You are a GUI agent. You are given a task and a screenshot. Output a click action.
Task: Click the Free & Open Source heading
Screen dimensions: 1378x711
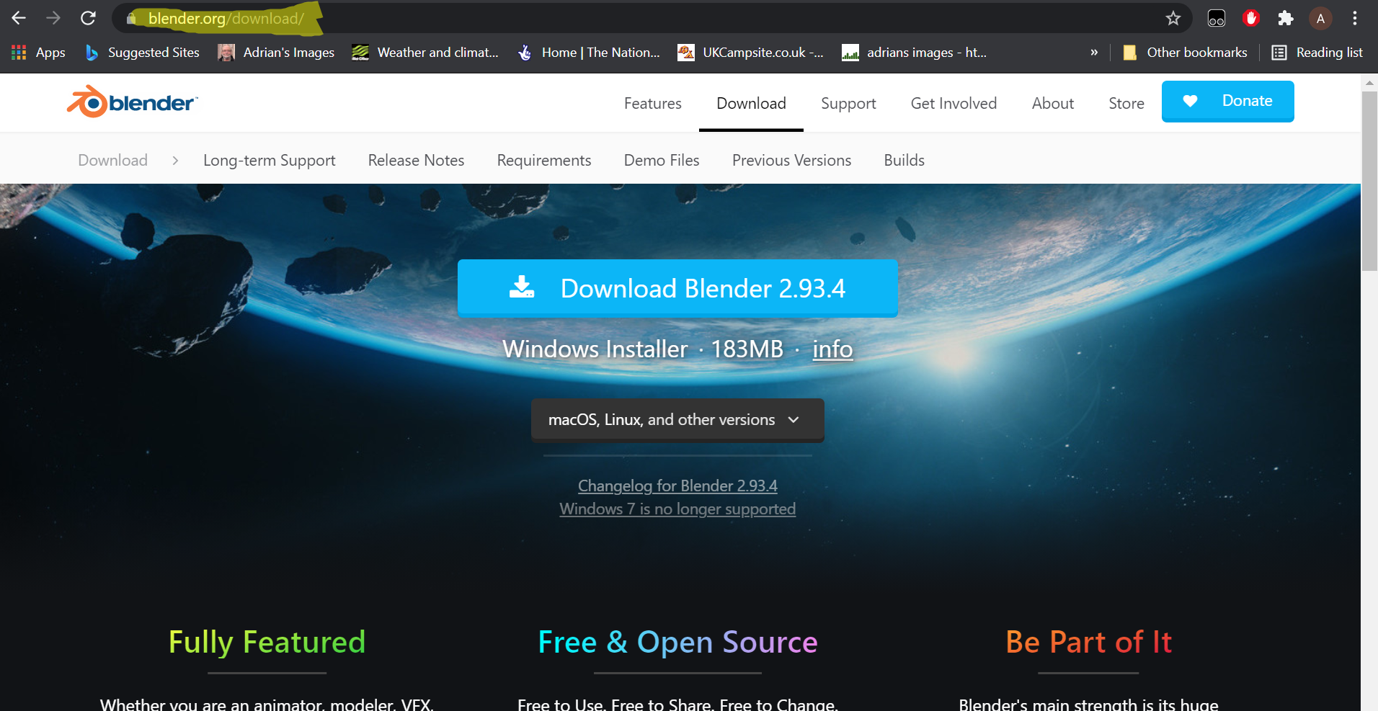677,642
